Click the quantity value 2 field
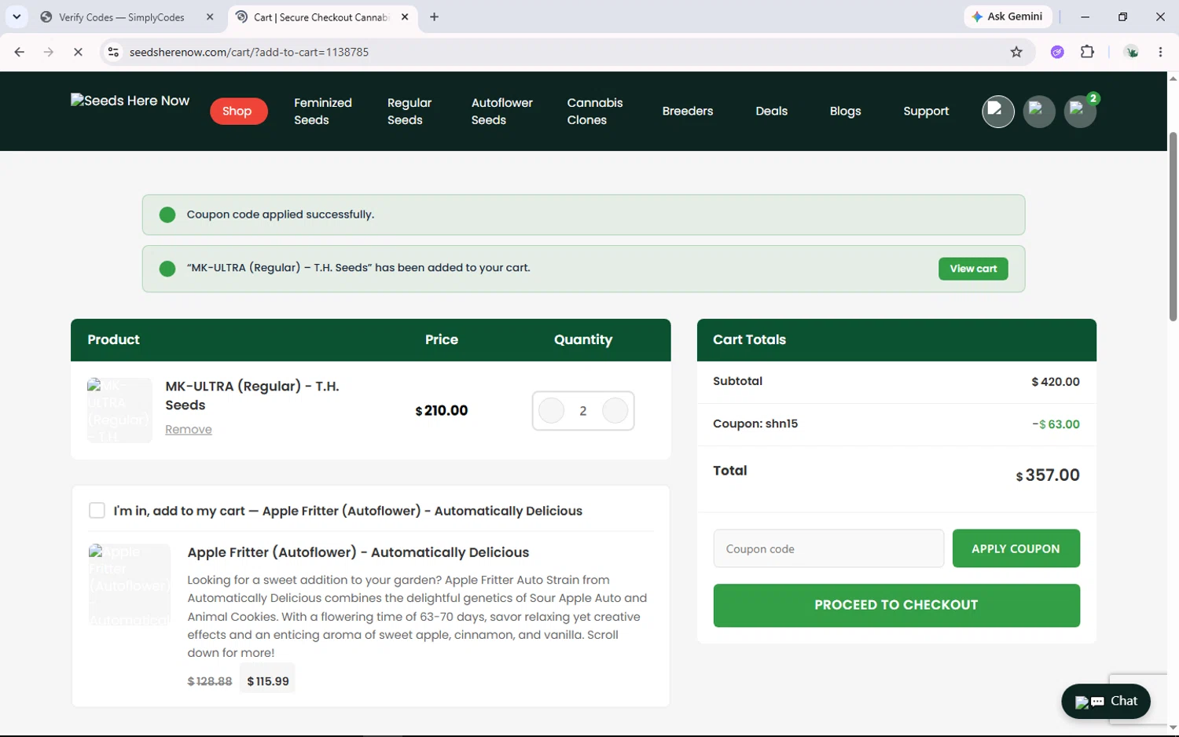 [583, 411]
